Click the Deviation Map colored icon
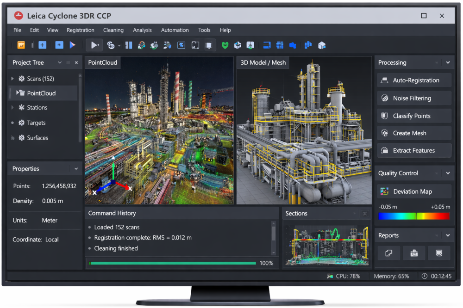The width and height of the screenshot is (463, 308). coord(384,191)
